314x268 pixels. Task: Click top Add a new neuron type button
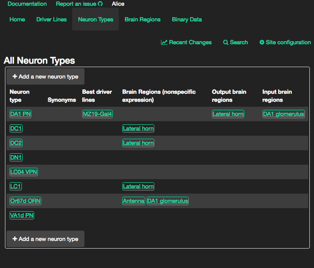click(x=45, y=77)
